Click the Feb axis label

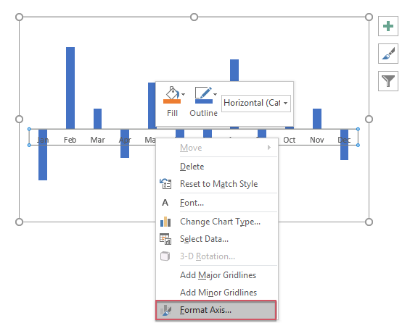tap(70, 140)
